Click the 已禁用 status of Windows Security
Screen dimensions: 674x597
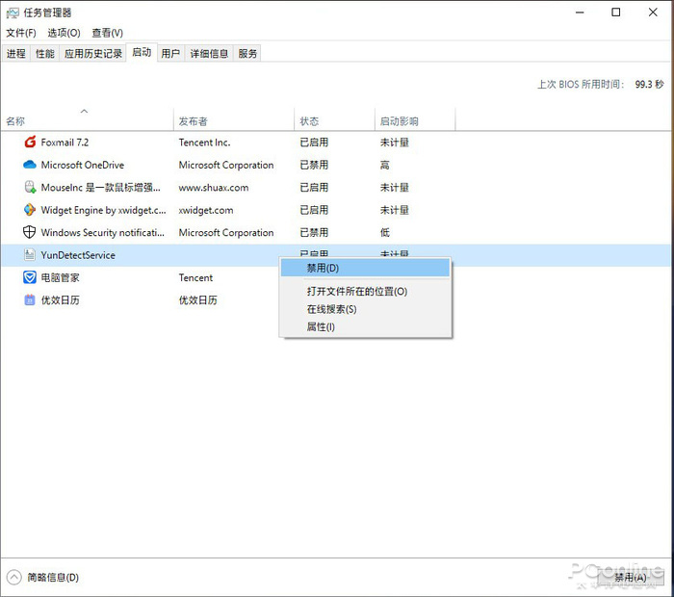[x=314, y=232]
